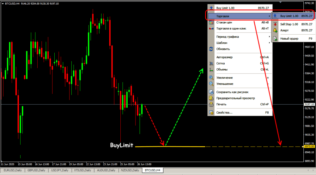Click the Обновить refresh icon
Viewport: 316px width, 175px height.
click(211, 49)
